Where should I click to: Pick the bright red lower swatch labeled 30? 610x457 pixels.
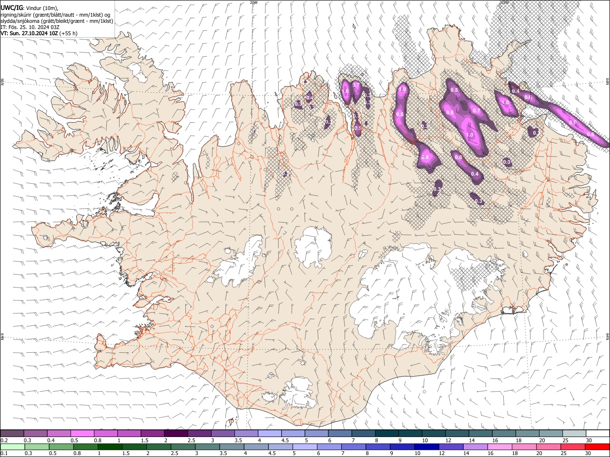[x=597, y=447]
